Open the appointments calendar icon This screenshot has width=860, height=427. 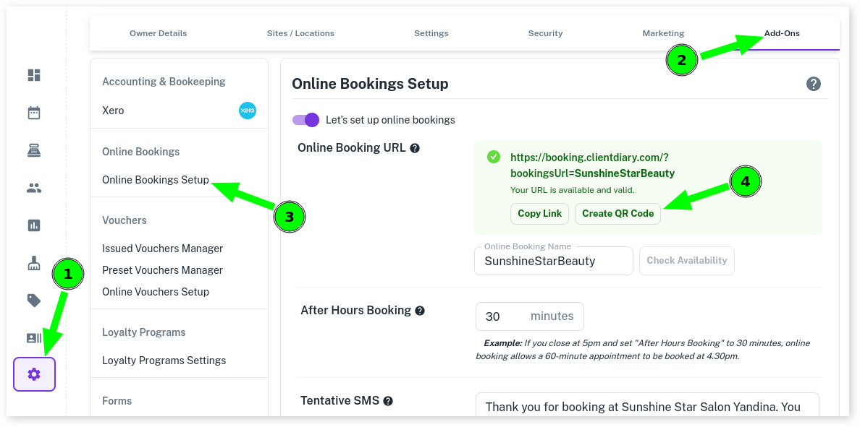click(34, 113)
